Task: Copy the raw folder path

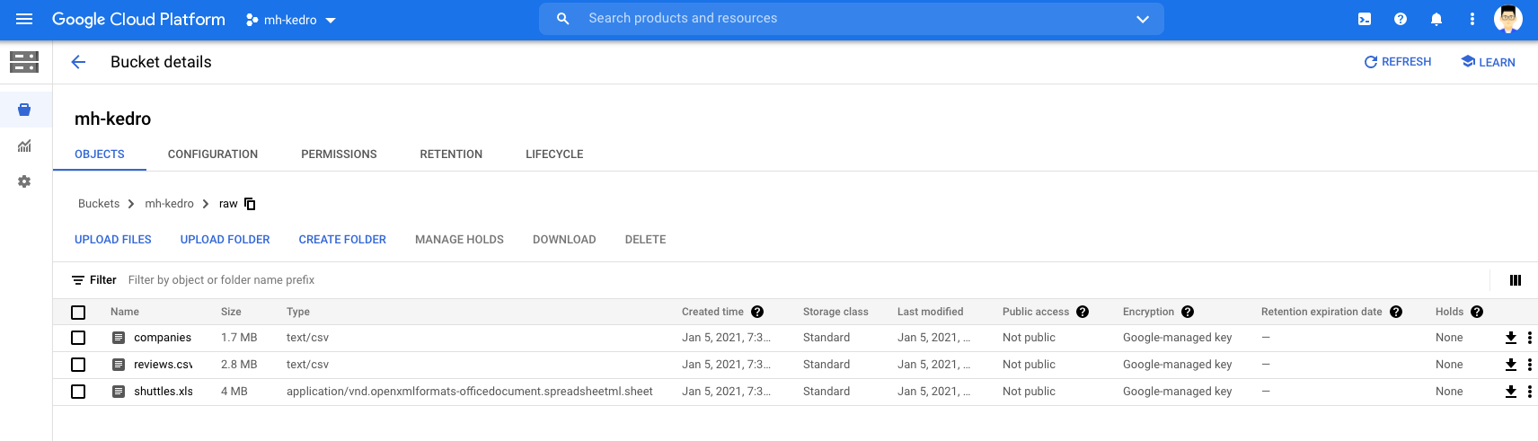Action: [x=251, y=204]
